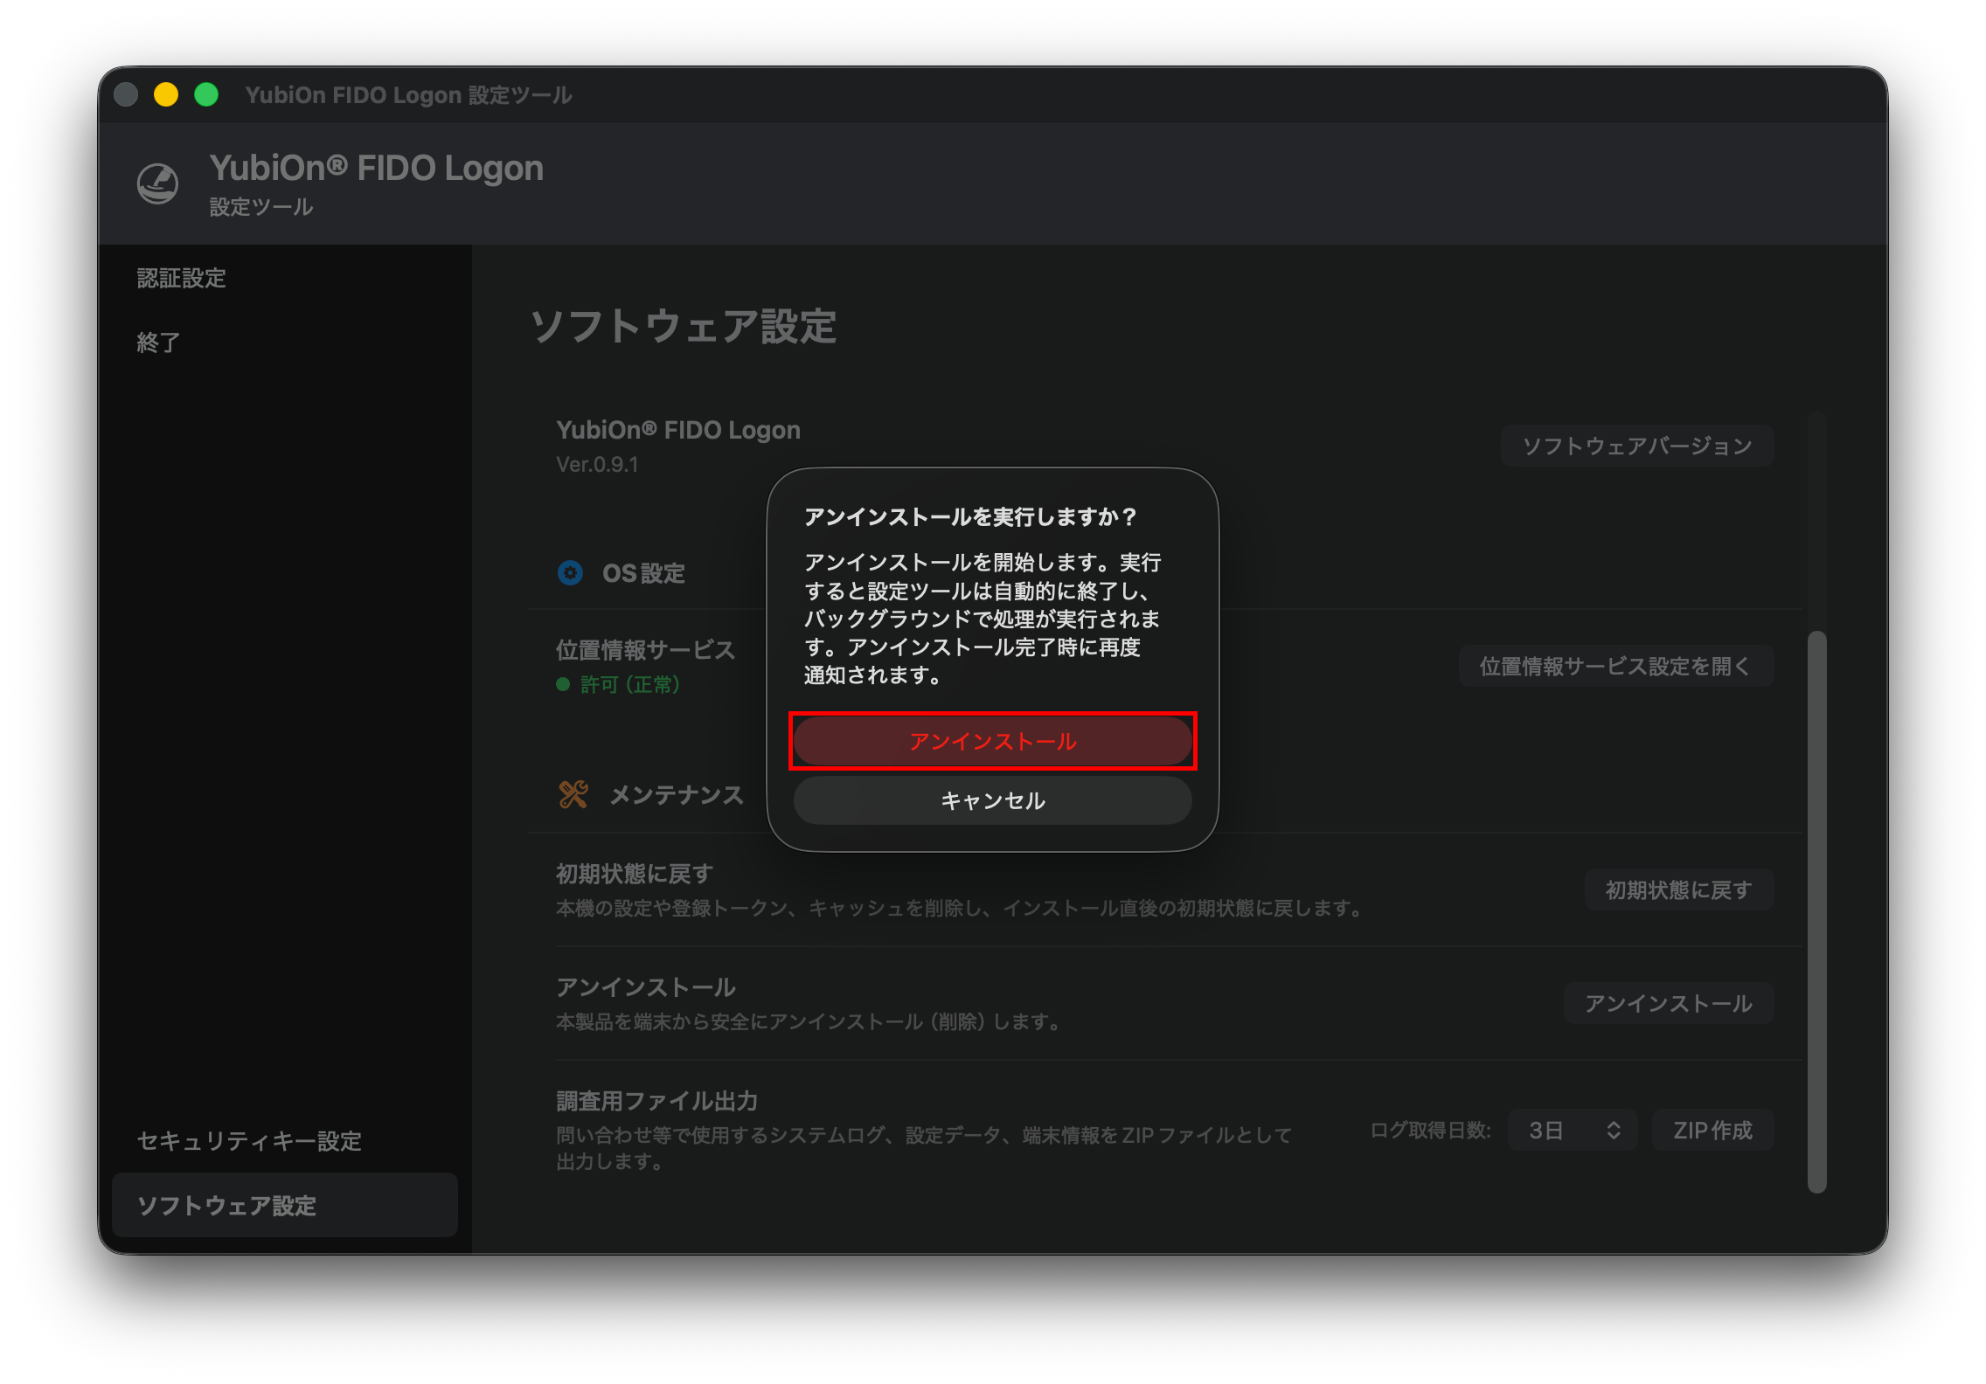The width and height of the screenshot is (1986, 1384).
Task: Select ソフトウェア設定 sidebar item
Action: 285,1205
